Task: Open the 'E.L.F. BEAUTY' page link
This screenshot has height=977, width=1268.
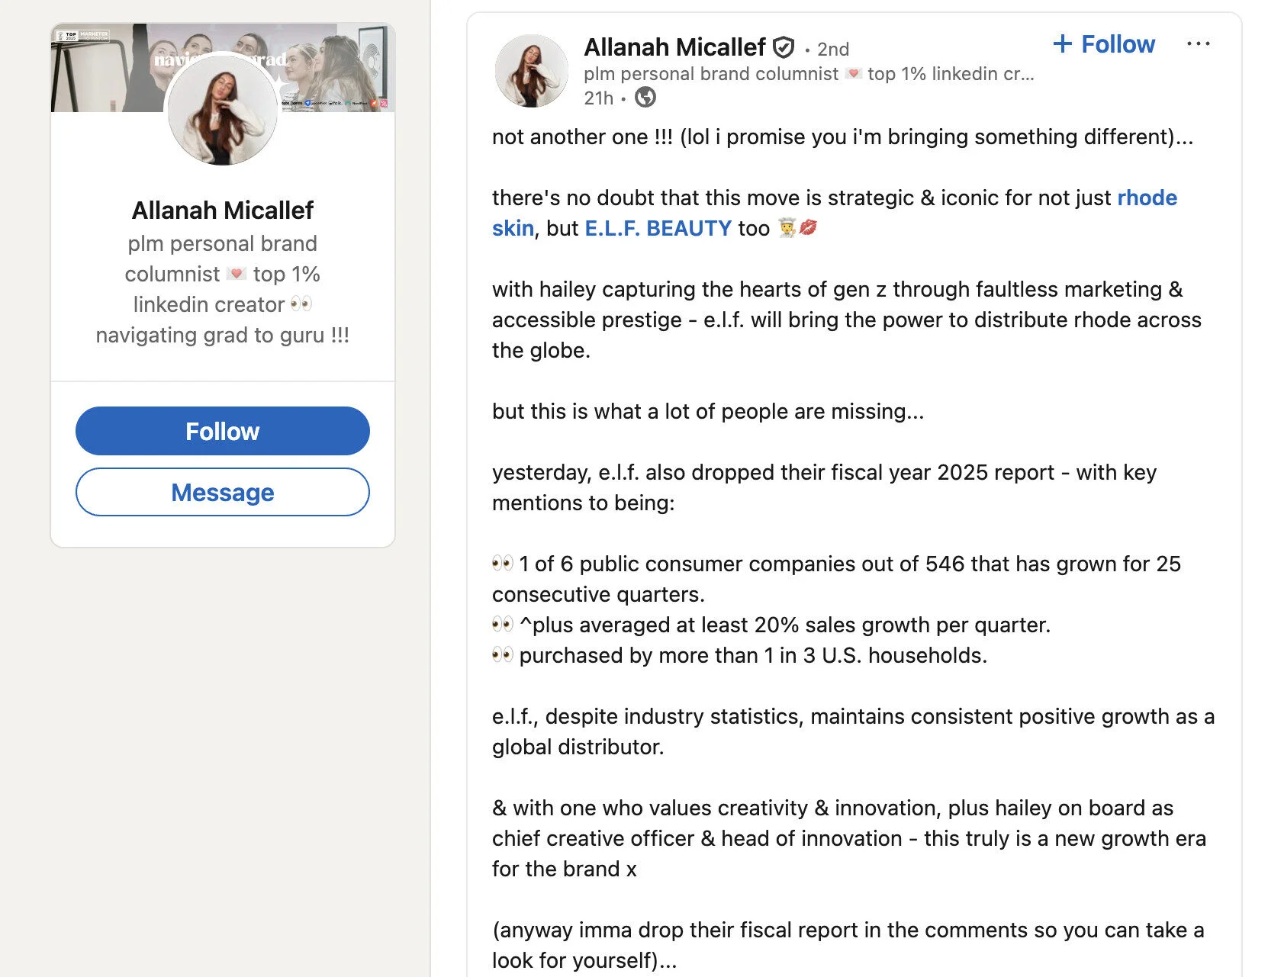Action: pos(658,228)
